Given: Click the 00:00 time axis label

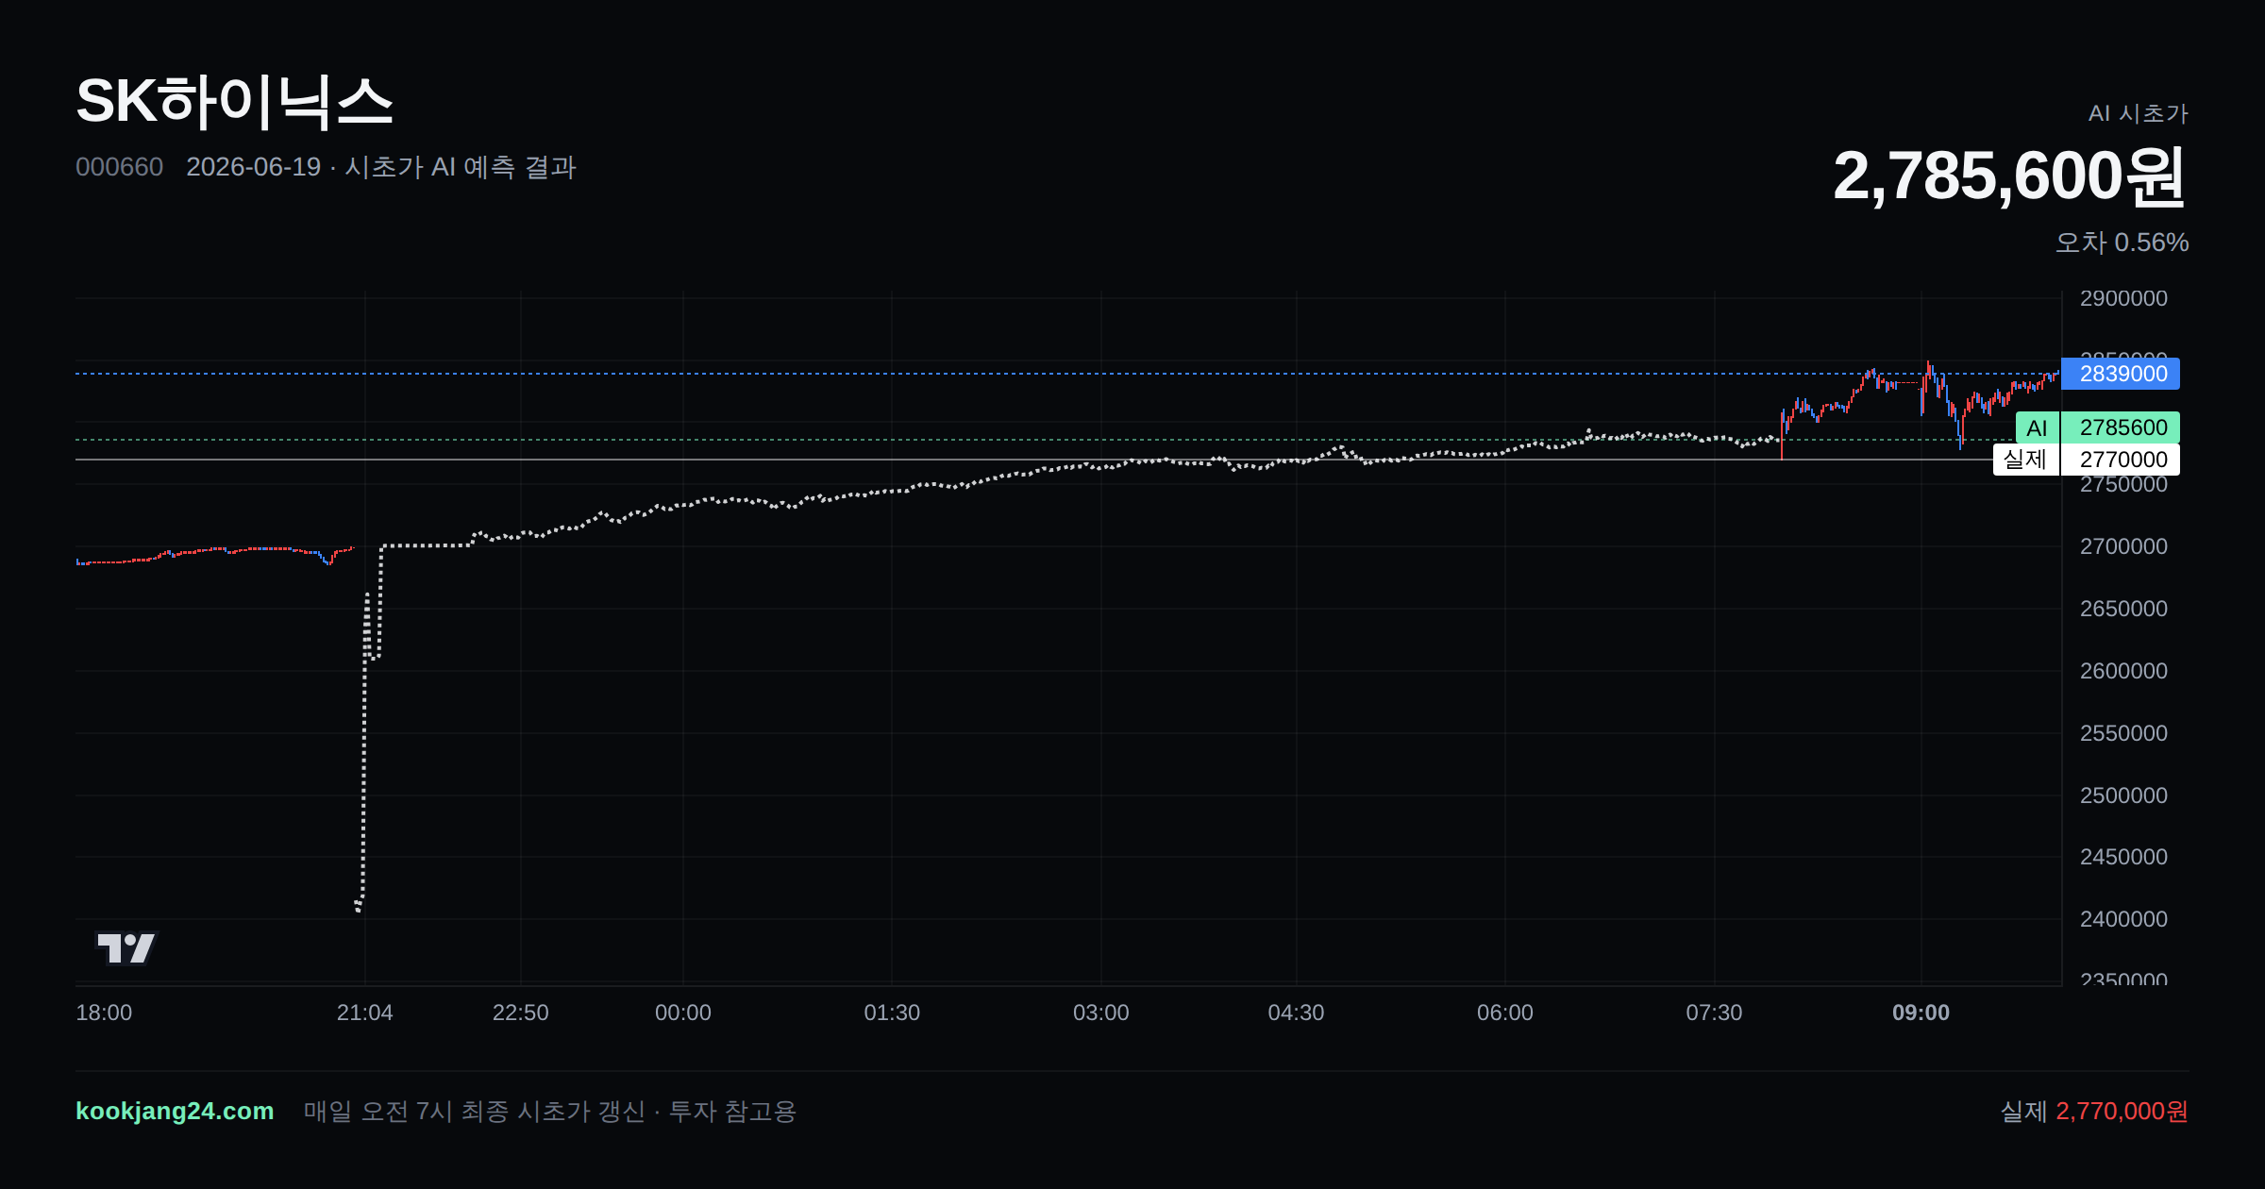Looking at the screenshot, I should (683, 1013).
